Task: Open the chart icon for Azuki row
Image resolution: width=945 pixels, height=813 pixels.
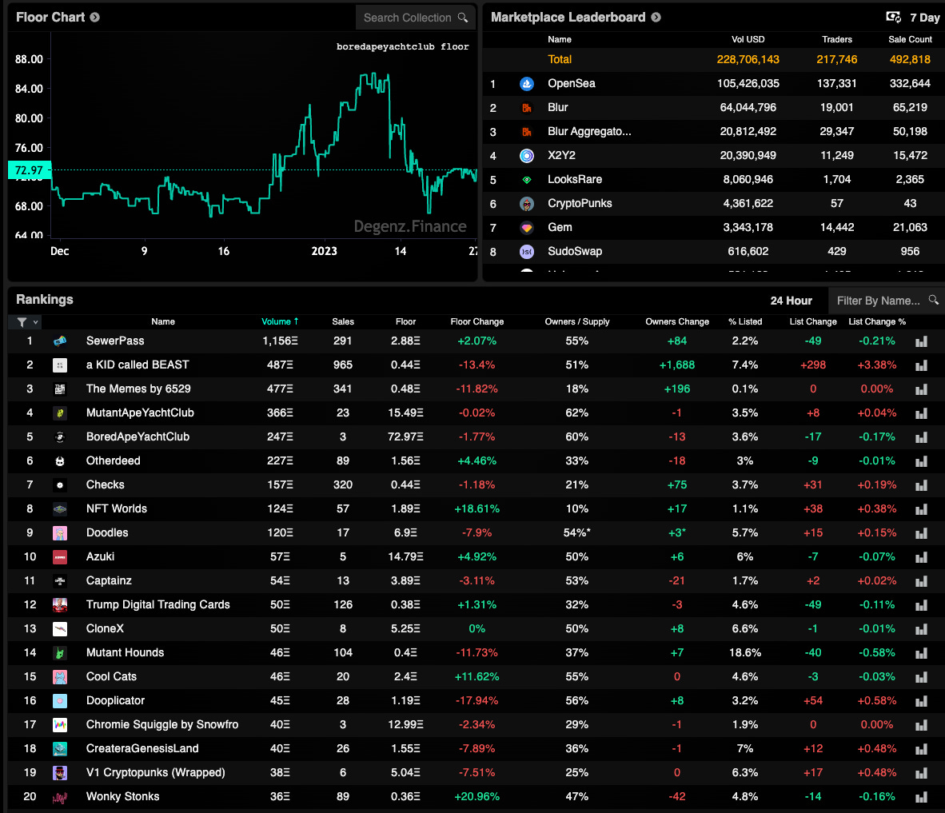Action: click(921, 557)
